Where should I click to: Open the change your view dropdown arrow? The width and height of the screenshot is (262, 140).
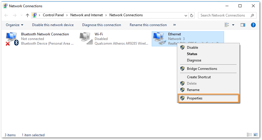click(x=233, y=25)
